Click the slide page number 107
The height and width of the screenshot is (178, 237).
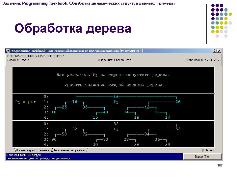coord(220,165)
